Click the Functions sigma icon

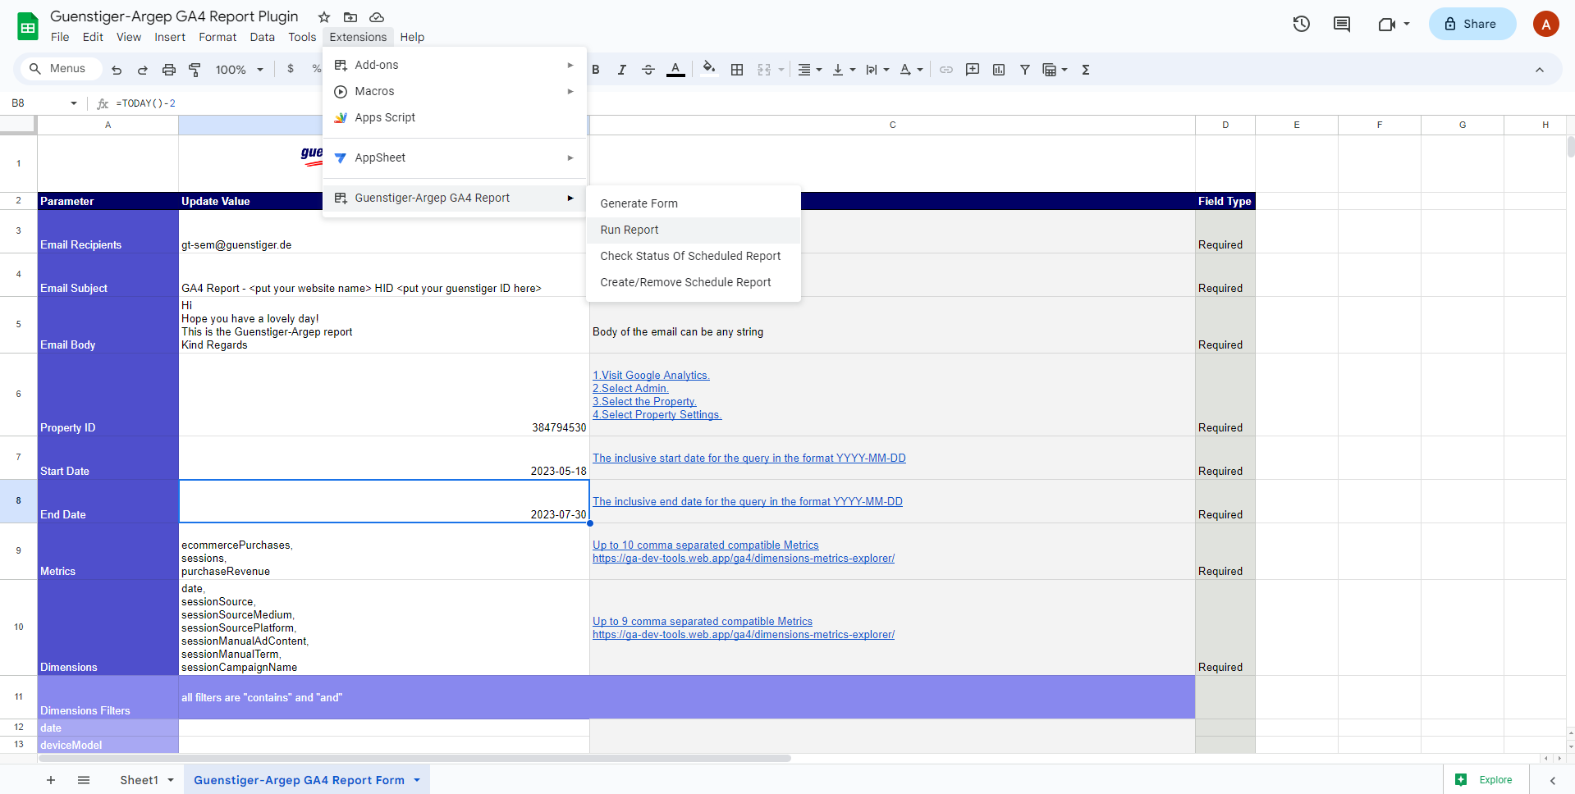pyautogui.click(x=1086, y=70)
